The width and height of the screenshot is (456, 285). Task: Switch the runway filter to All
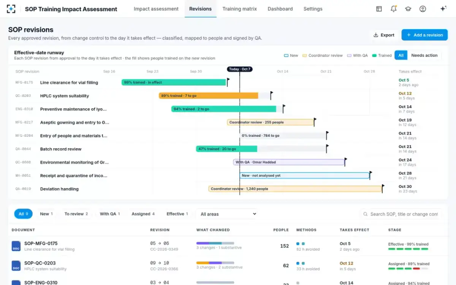click(401, 55)
